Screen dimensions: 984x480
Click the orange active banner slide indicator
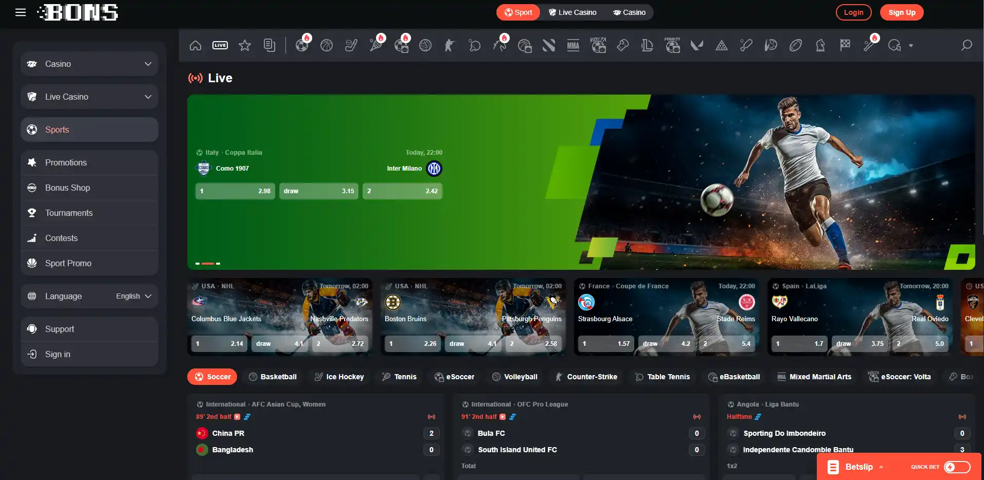coord(208,264)
